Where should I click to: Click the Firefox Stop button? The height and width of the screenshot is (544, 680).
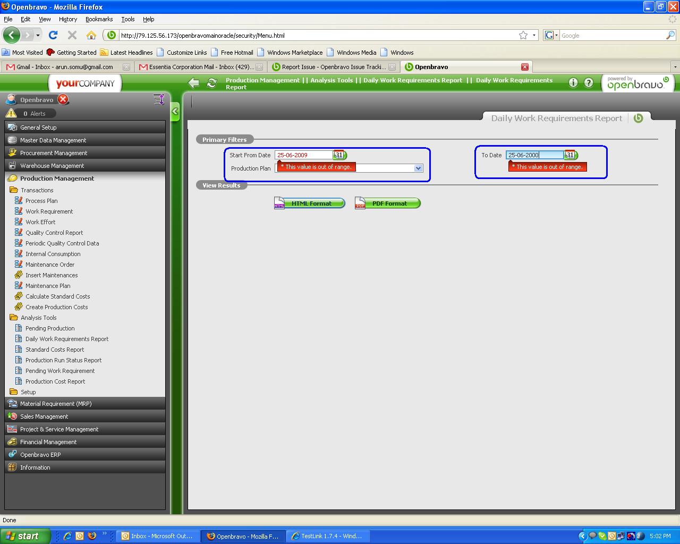pyautogui.click(x=72, y=35)
